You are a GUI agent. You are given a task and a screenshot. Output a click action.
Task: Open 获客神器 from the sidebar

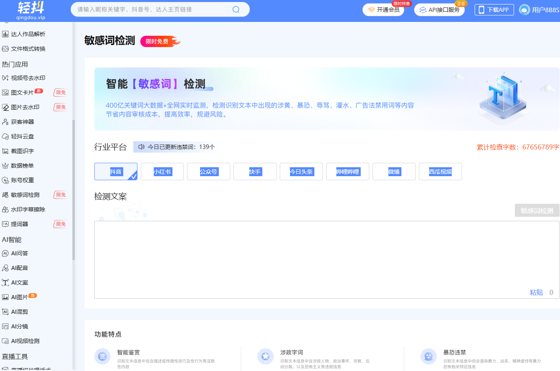coord(22,122)
